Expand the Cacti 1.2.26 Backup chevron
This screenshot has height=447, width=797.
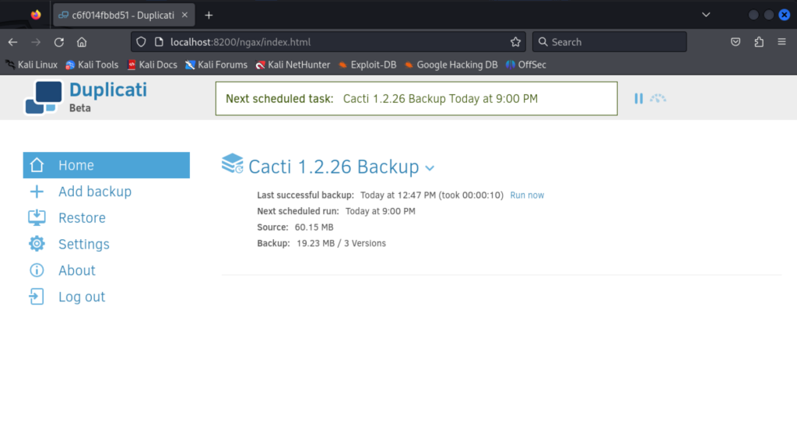click(x=430, y=168)
